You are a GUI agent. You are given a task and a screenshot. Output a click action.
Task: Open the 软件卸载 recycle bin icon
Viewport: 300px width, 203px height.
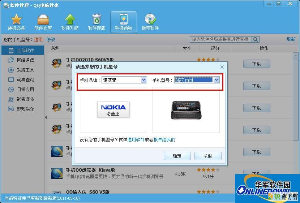[97, 22]
